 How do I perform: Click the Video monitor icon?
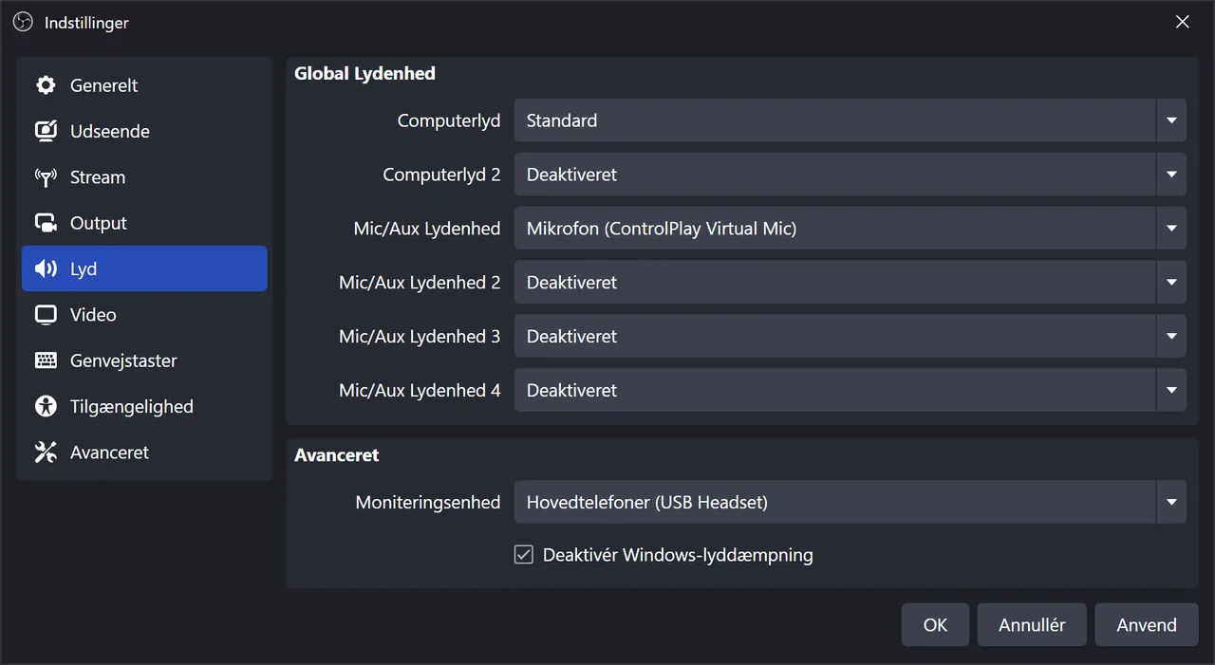coord(46,315)
